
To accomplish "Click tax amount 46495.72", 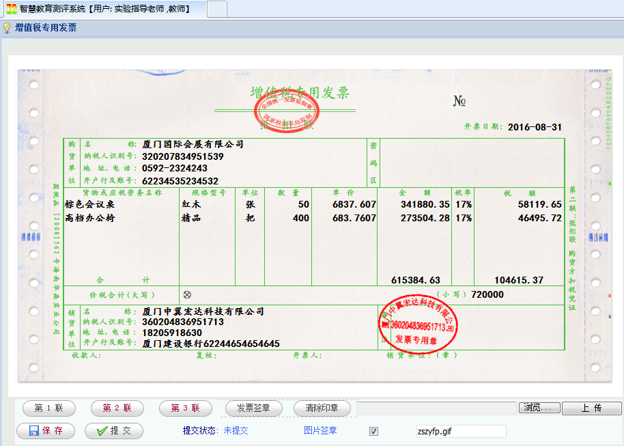I will [x=539, y=218].
